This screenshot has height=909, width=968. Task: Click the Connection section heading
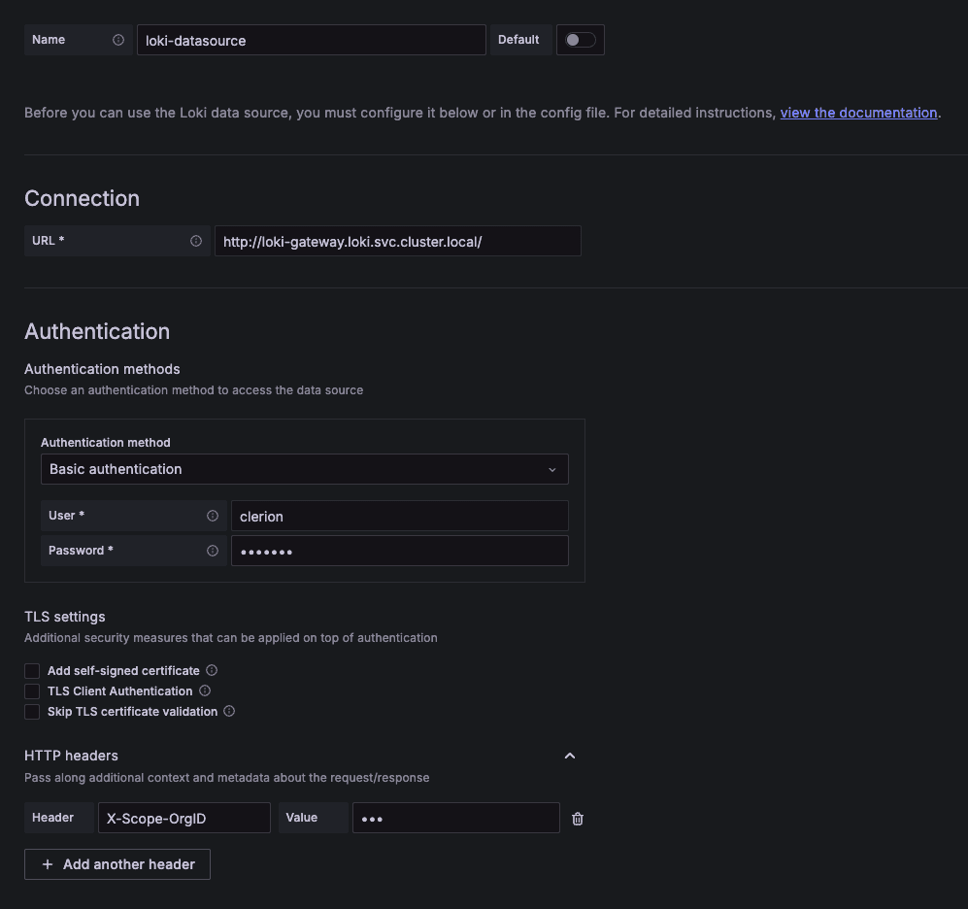pyautogui.click(x=83, y=198)
